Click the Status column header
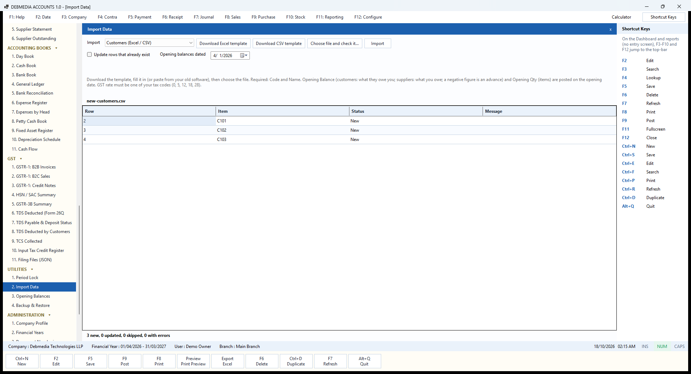 click(x=416, y=111)
